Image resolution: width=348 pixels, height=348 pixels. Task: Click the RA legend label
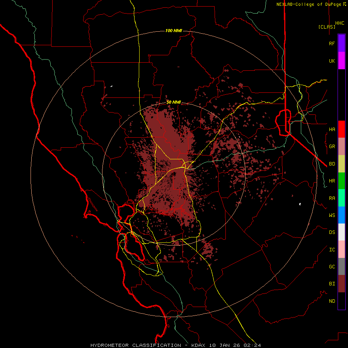tap(332, 198)
